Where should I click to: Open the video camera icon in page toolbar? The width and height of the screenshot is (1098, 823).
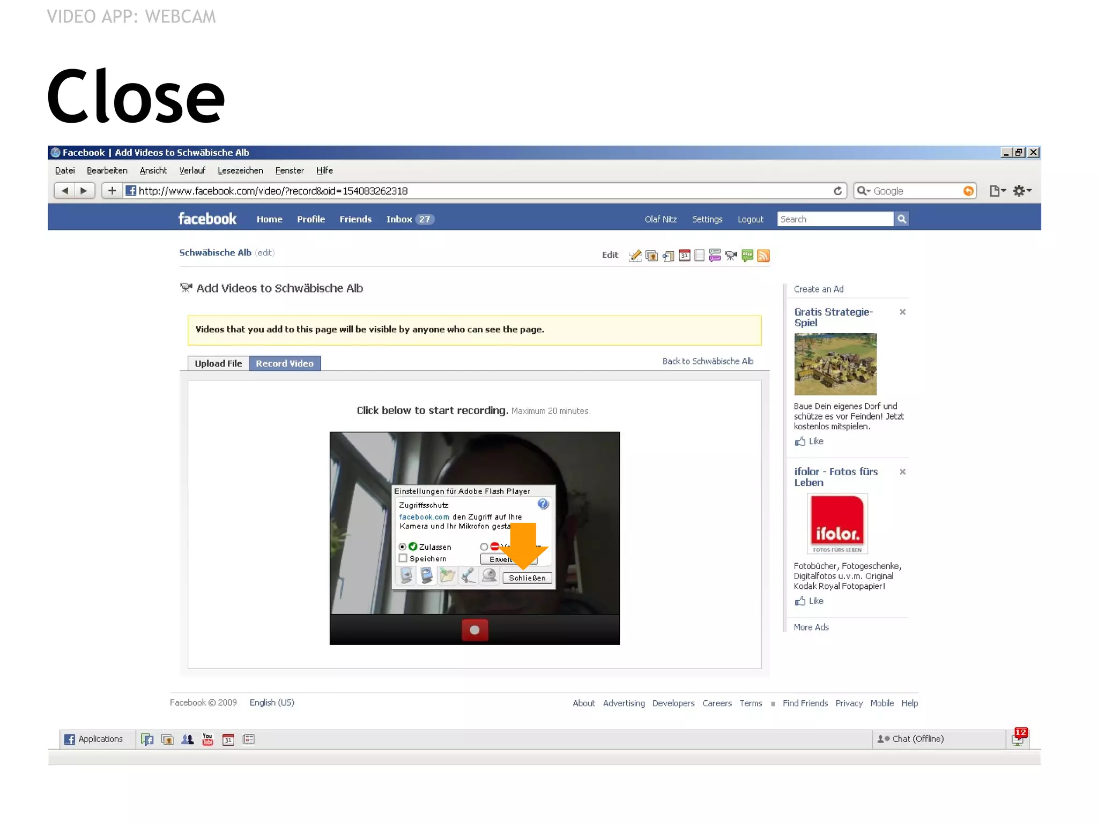pos(731,256)
